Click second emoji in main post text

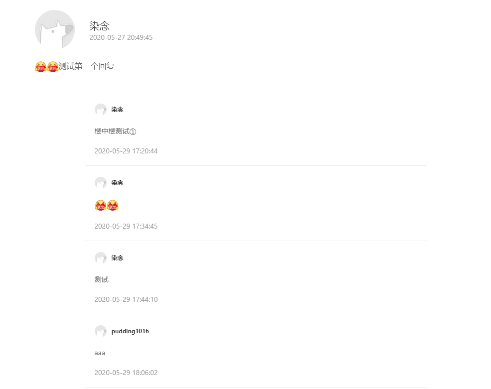53,67
